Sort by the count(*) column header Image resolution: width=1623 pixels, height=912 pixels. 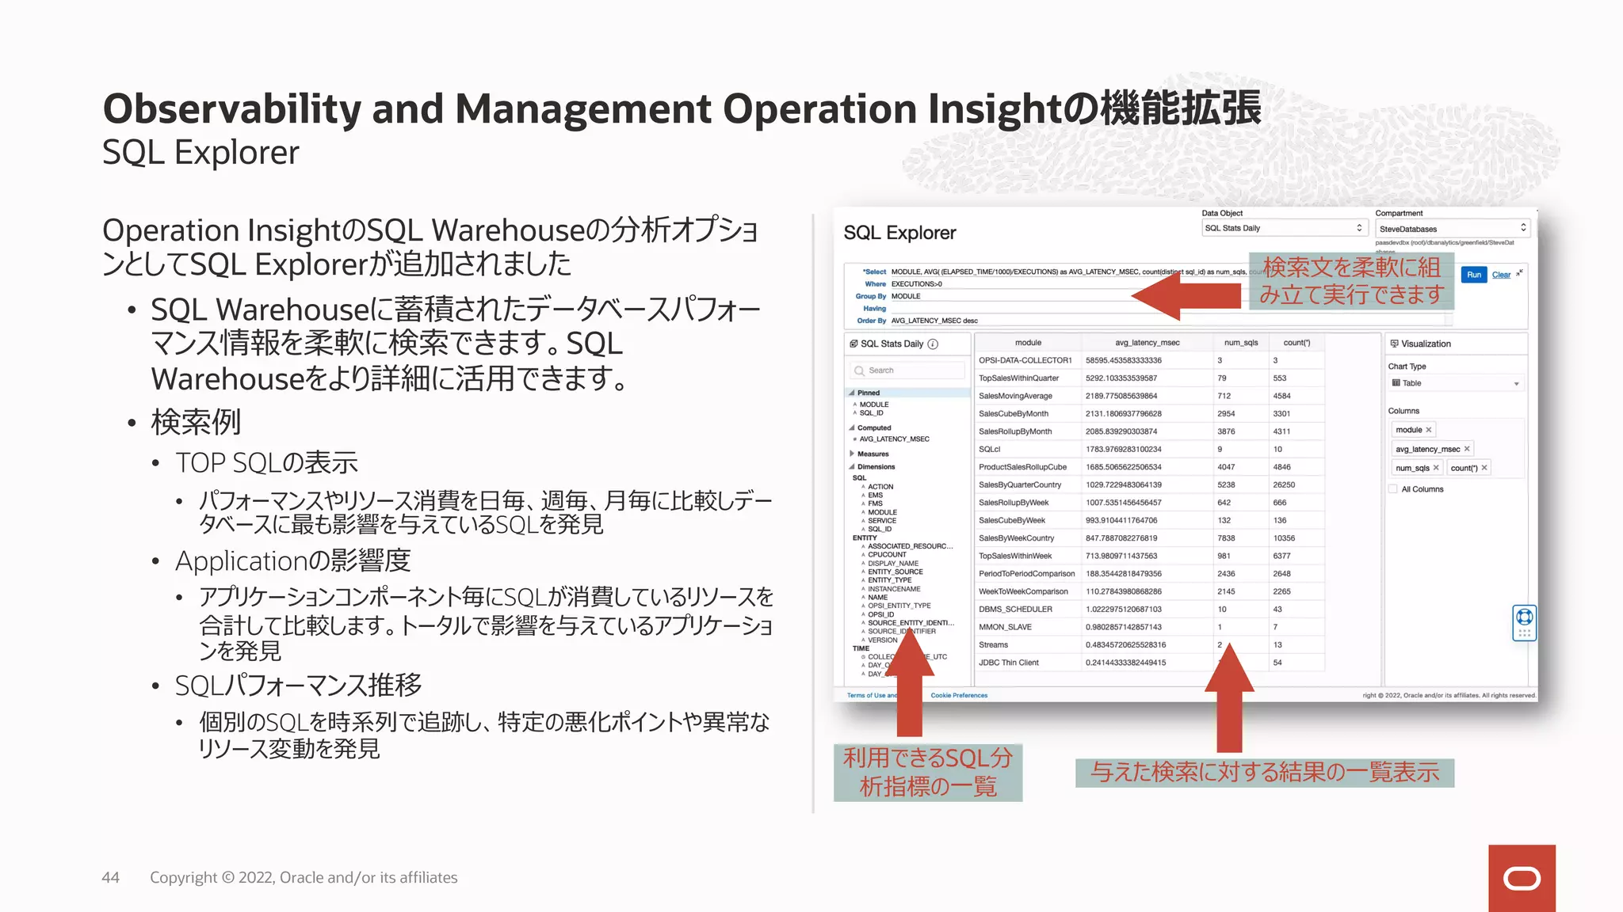point(1296,343)
